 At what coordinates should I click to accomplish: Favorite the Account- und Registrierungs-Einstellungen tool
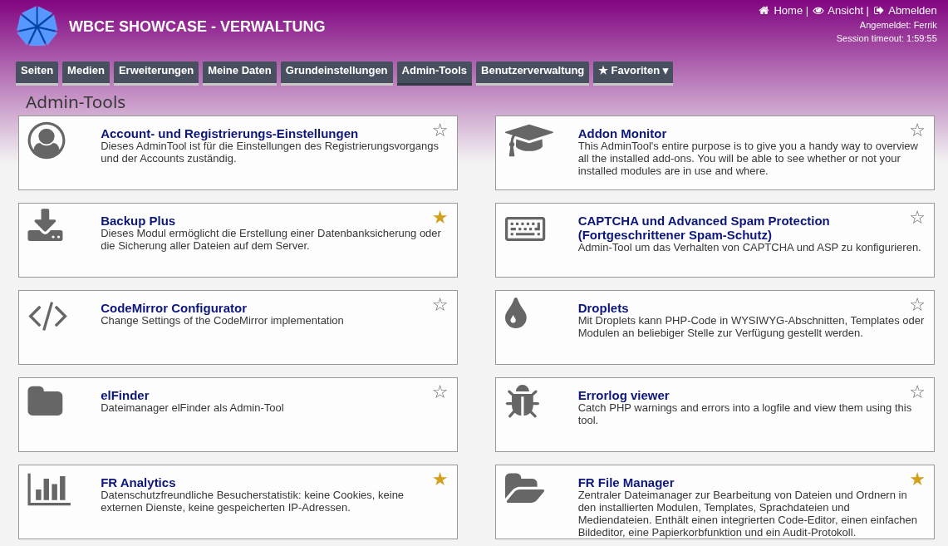pyautogui.click(x=440, y=130)
